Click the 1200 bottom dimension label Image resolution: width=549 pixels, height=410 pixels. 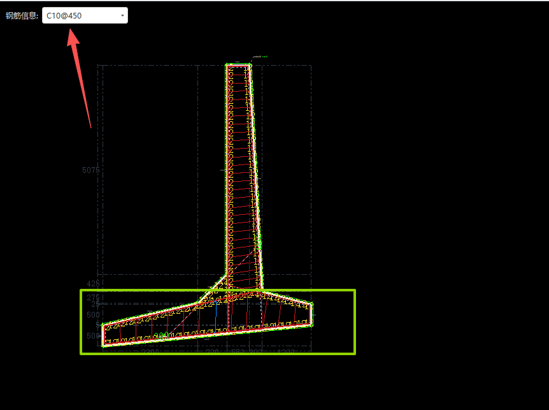286,351
